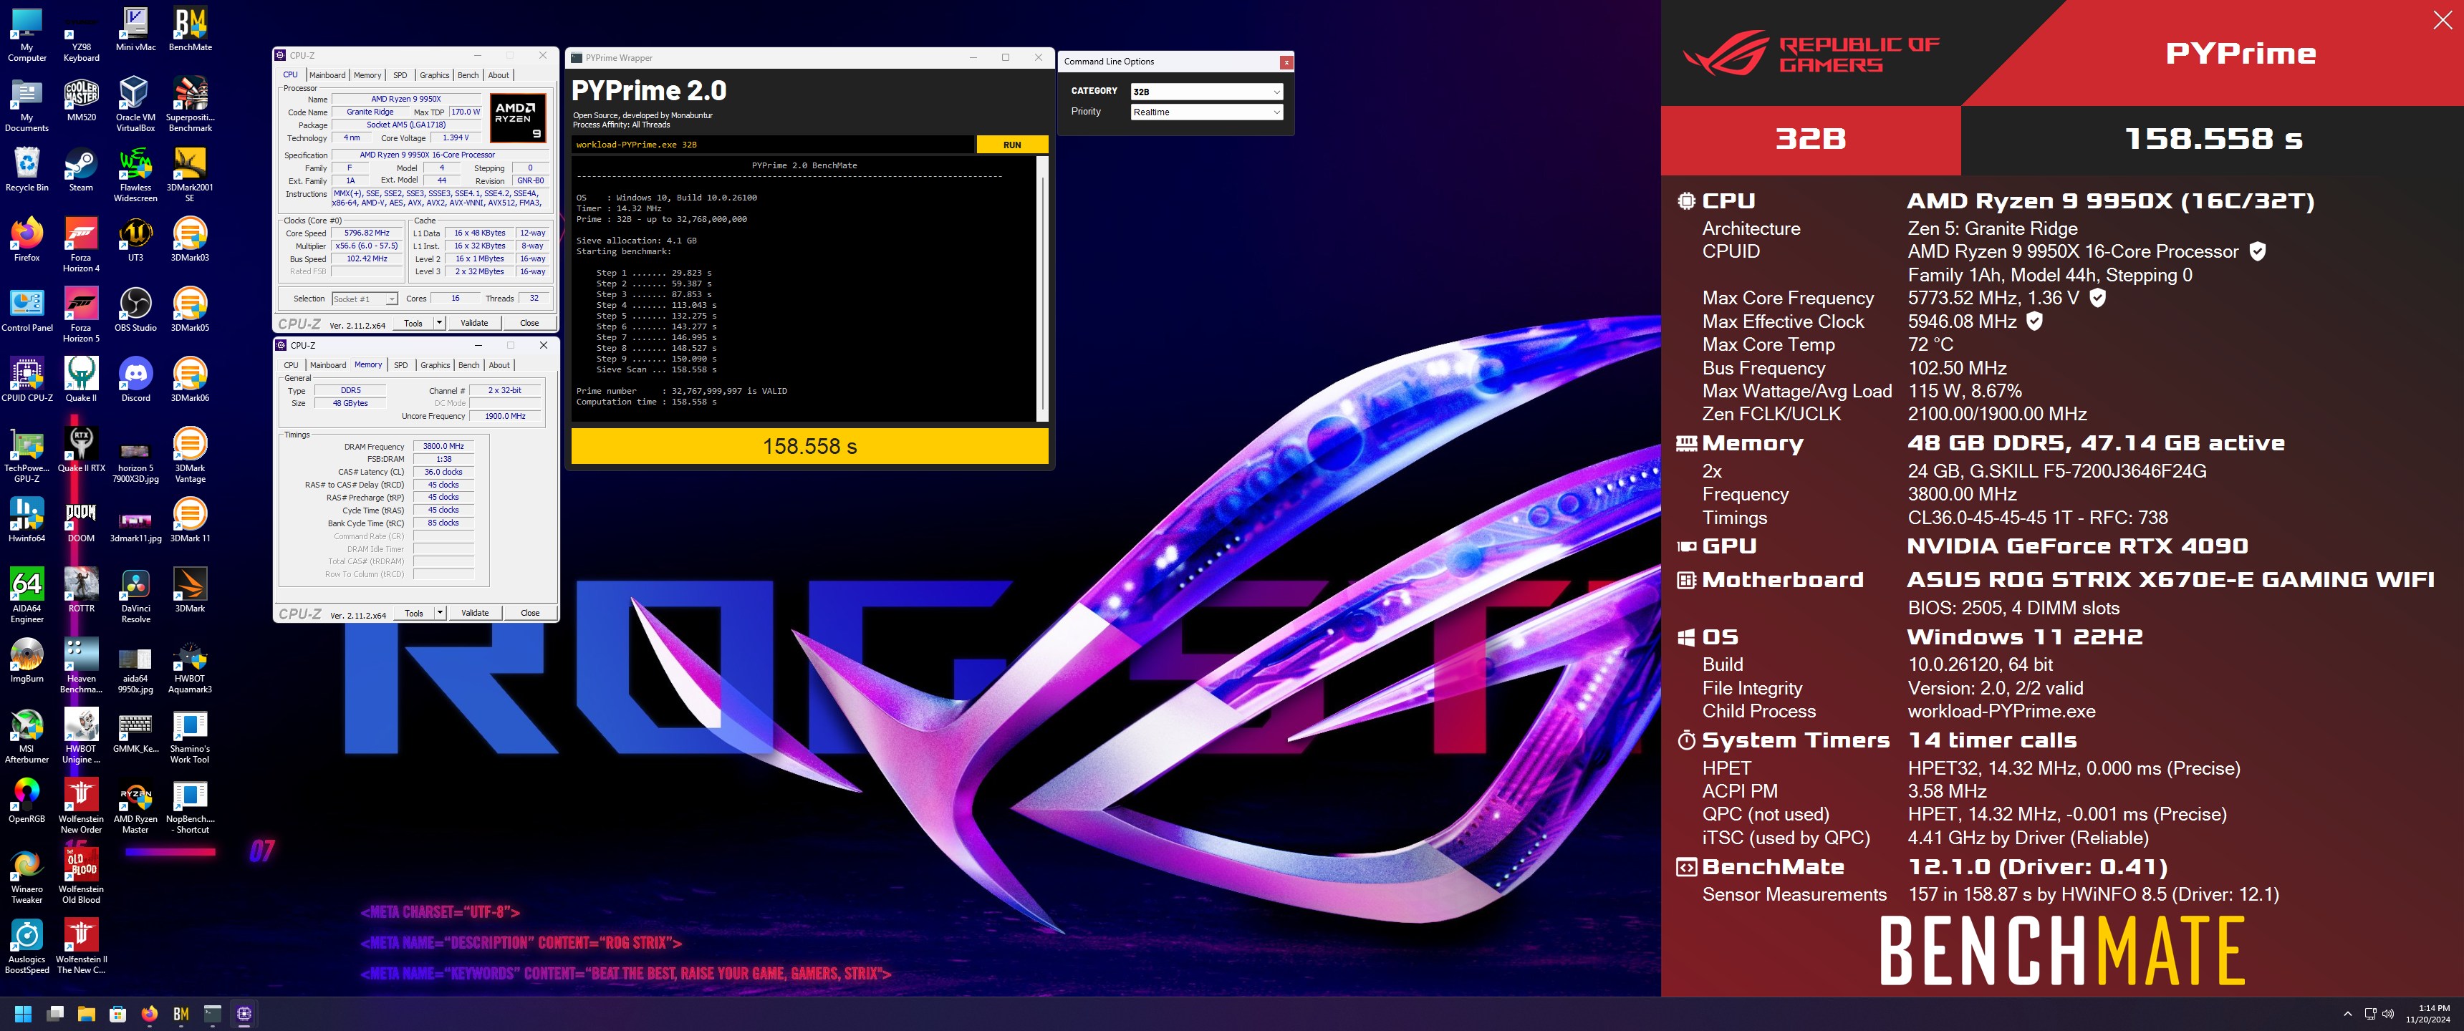Launch Hwinfo64 desktop shortcut
Image resolution: width=2464 pixels, height=1031 pixels.
click(27, 521)
